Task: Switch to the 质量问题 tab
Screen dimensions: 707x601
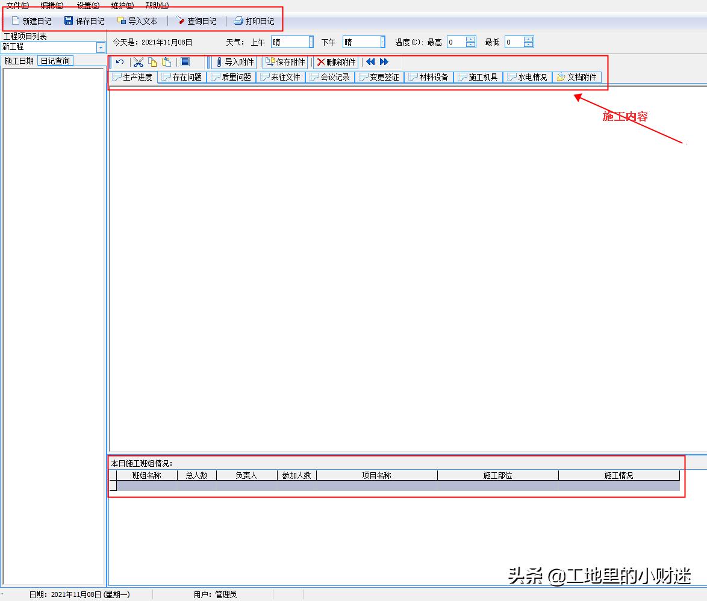Action: coord(231,77)
